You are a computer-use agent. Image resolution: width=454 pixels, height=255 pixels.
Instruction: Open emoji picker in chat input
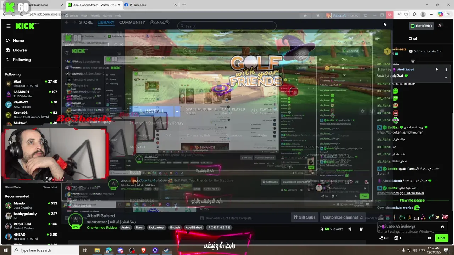tap(442, 227)
